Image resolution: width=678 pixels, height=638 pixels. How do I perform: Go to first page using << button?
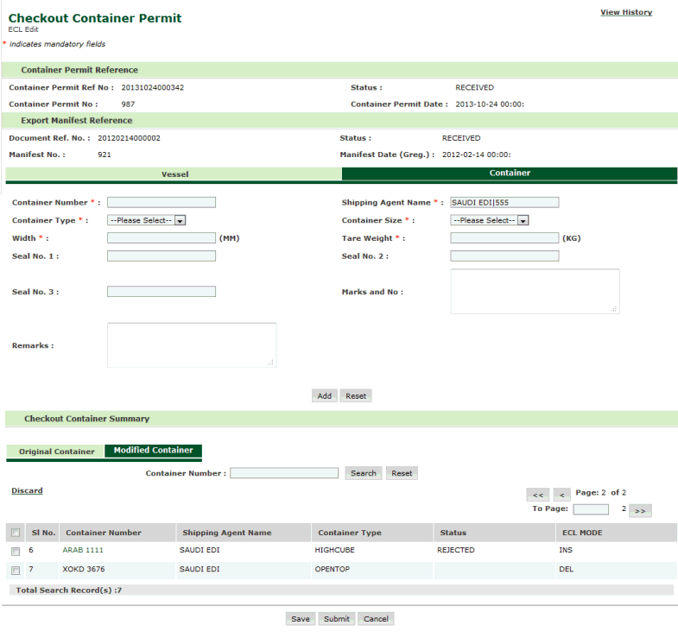(536, 495)
